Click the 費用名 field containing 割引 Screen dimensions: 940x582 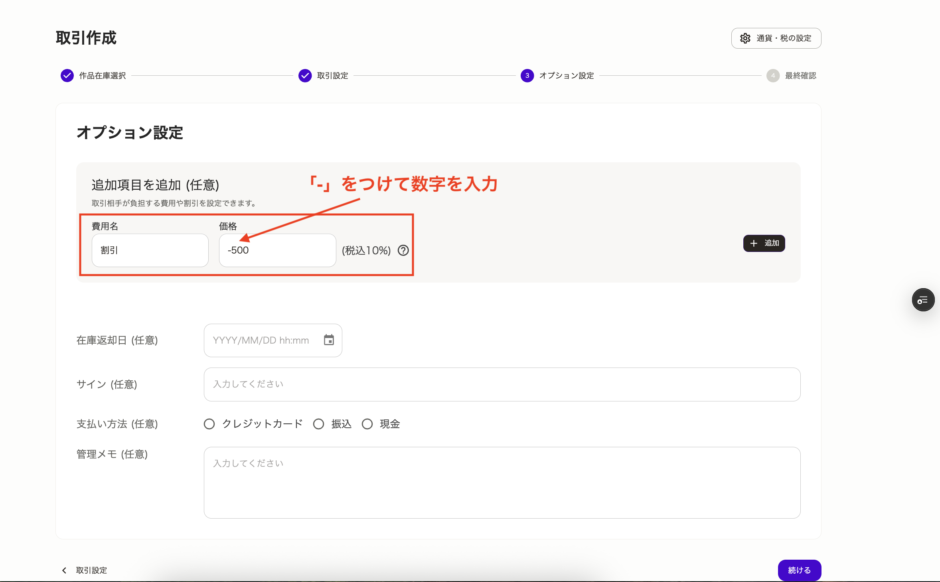click(150, 250)
